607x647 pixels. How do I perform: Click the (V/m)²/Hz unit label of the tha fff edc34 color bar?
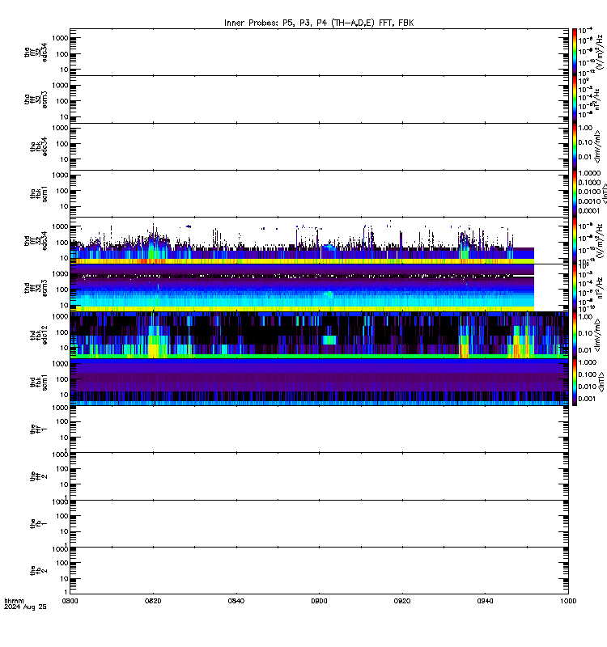(601, 53)
